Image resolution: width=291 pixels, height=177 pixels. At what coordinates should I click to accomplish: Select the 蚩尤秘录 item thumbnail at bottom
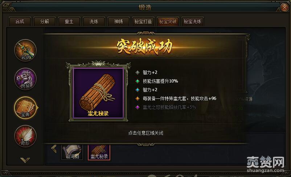(99, 152)
